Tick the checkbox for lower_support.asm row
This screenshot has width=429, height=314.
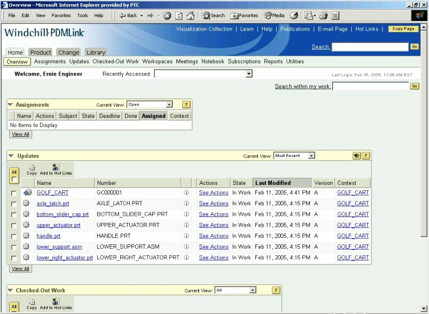pyautogui.click(x=14, y=248)
